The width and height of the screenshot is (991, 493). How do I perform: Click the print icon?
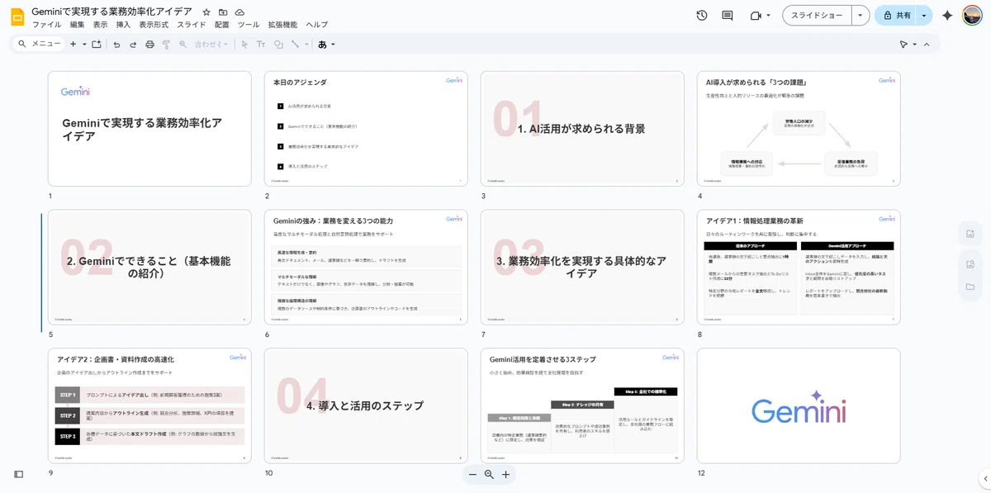point(149,44)
